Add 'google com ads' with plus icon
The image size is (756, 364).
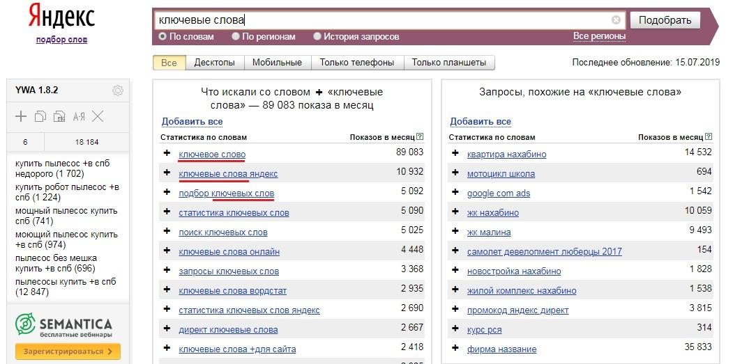pyautogui.click(x=455, y=192)
